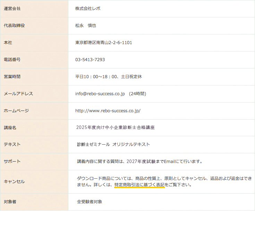Screen dimensions: 255x228
Task: Select the company name 株式会社レボ
Action: tap(88, 8)
